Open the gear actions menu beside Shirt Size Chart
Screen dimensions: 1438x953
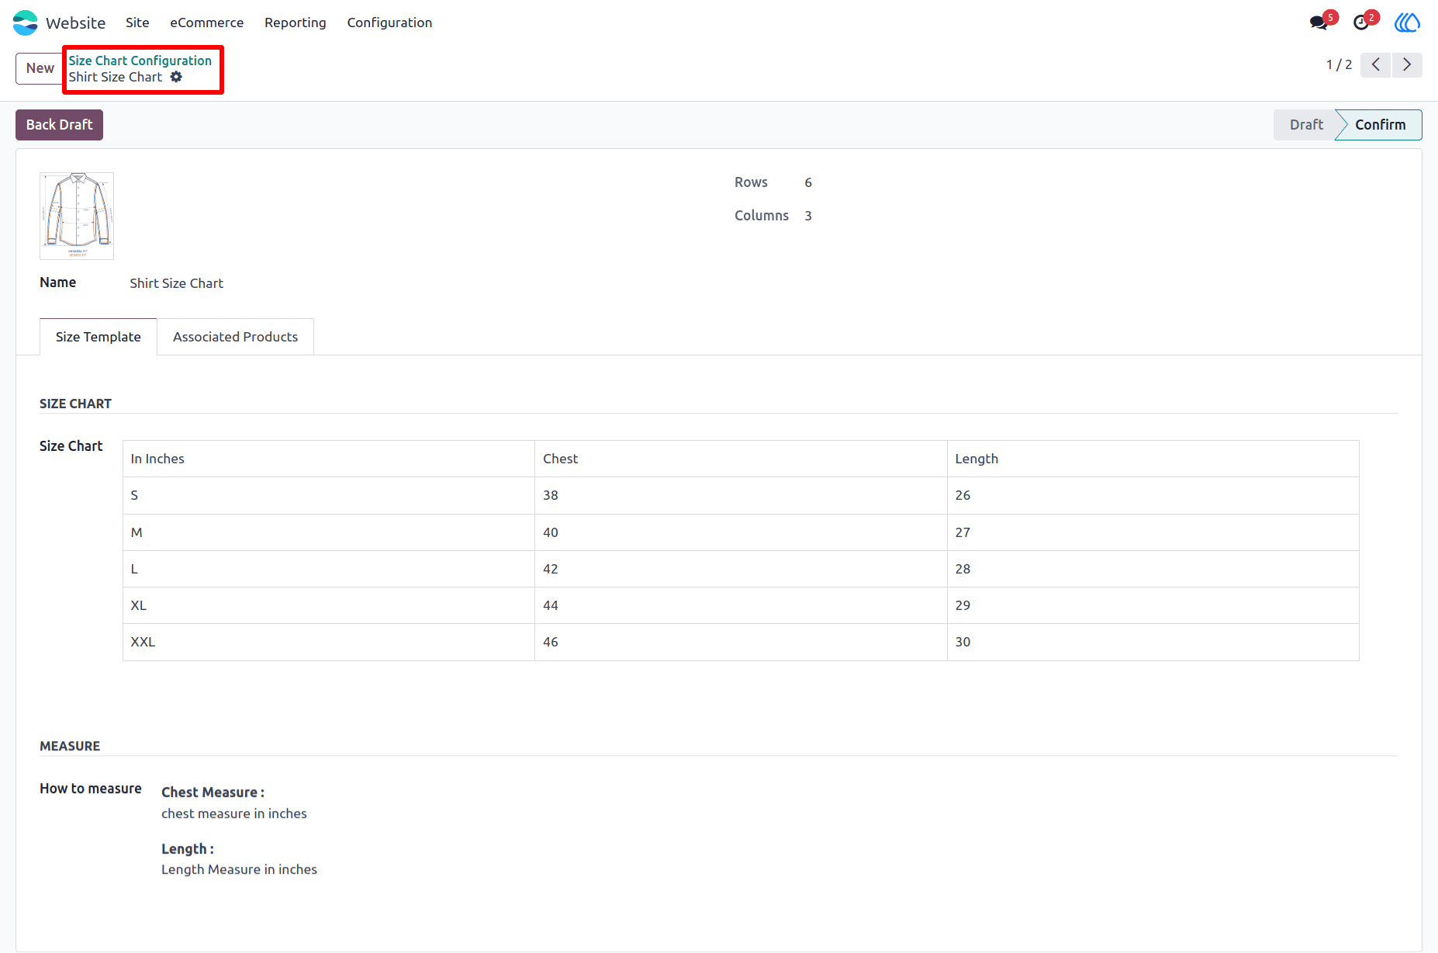coord(176,77)
